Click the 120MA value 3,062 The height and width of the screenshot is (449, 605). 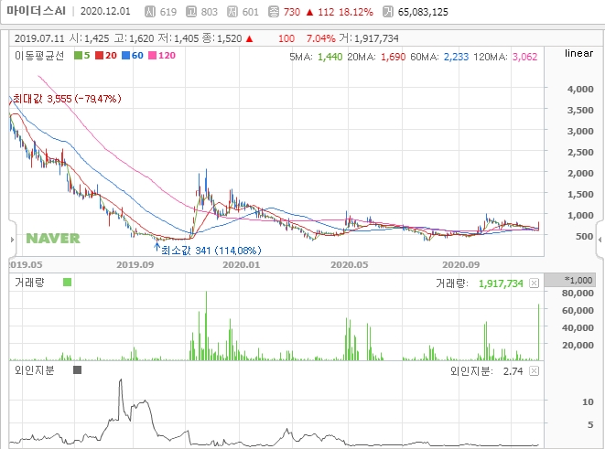coord(524,57)
